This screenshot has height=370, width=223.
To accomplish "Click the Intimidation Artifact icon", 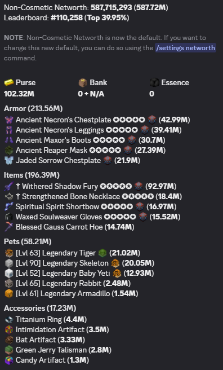I will [x=8, y=329].
